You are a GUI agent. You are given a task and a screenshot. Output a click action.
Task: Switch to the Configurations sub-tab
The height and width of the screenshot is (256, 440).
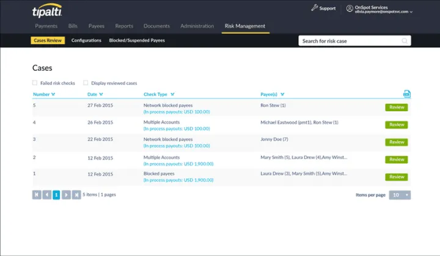pyautogui.click(x=86, y=40)
